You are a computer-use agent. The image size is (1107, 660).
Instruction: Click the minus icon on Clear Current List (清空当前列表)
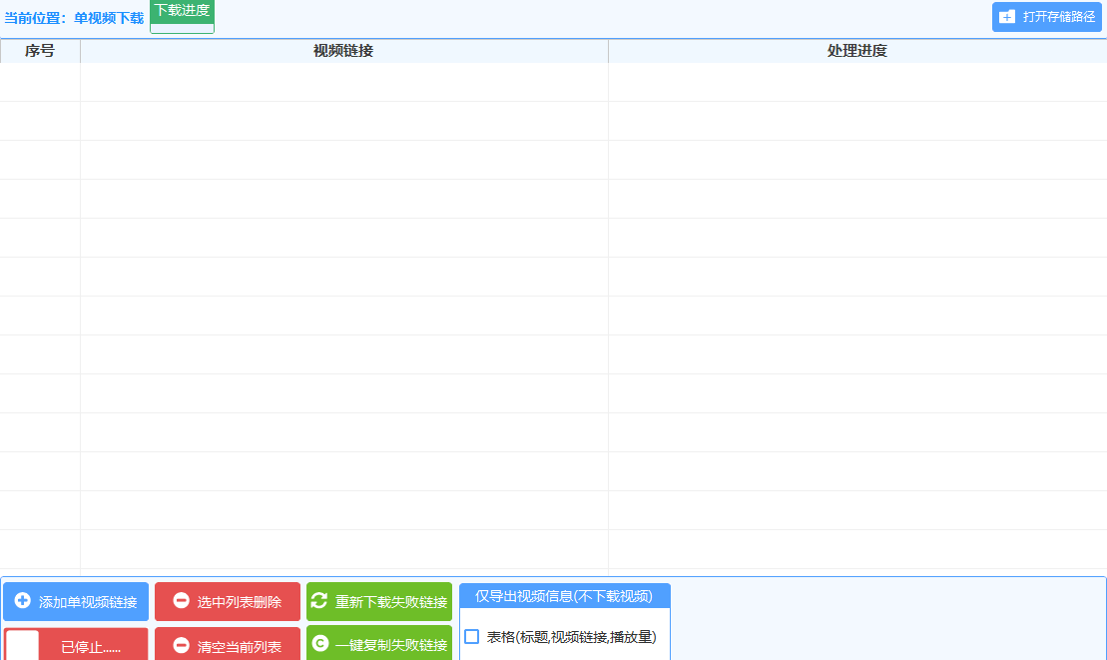click(x=181, y=645)
